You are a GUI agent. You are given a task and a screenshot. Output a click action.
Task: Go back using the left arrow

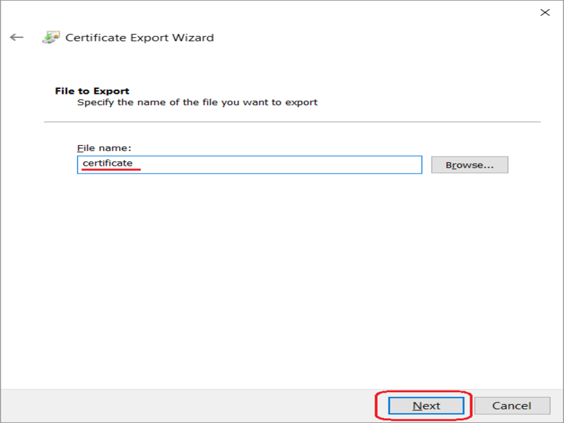17,37
